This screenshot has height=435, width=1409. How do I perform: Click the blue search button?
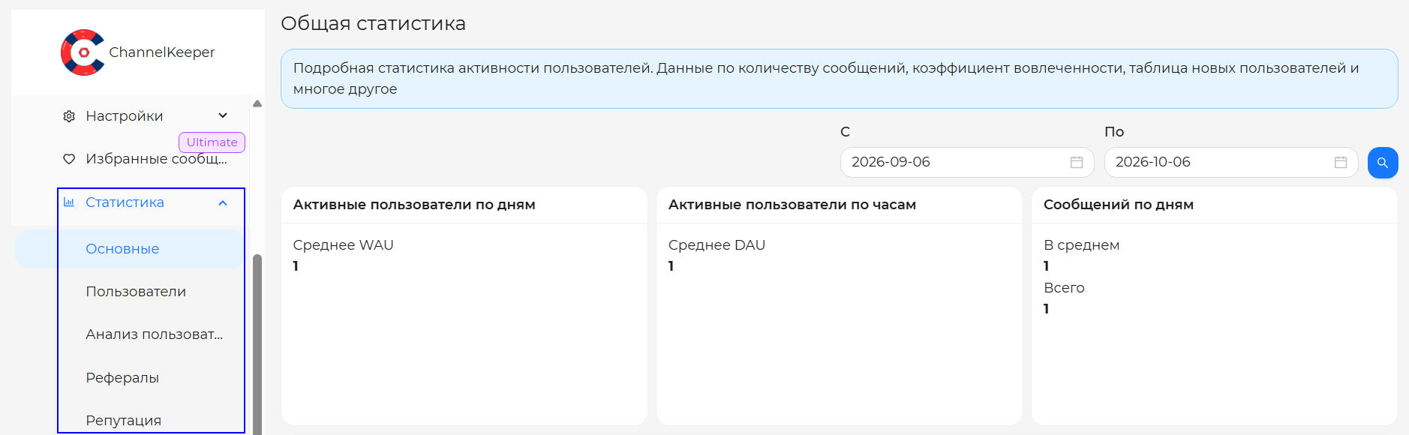tap(1383, 163)
